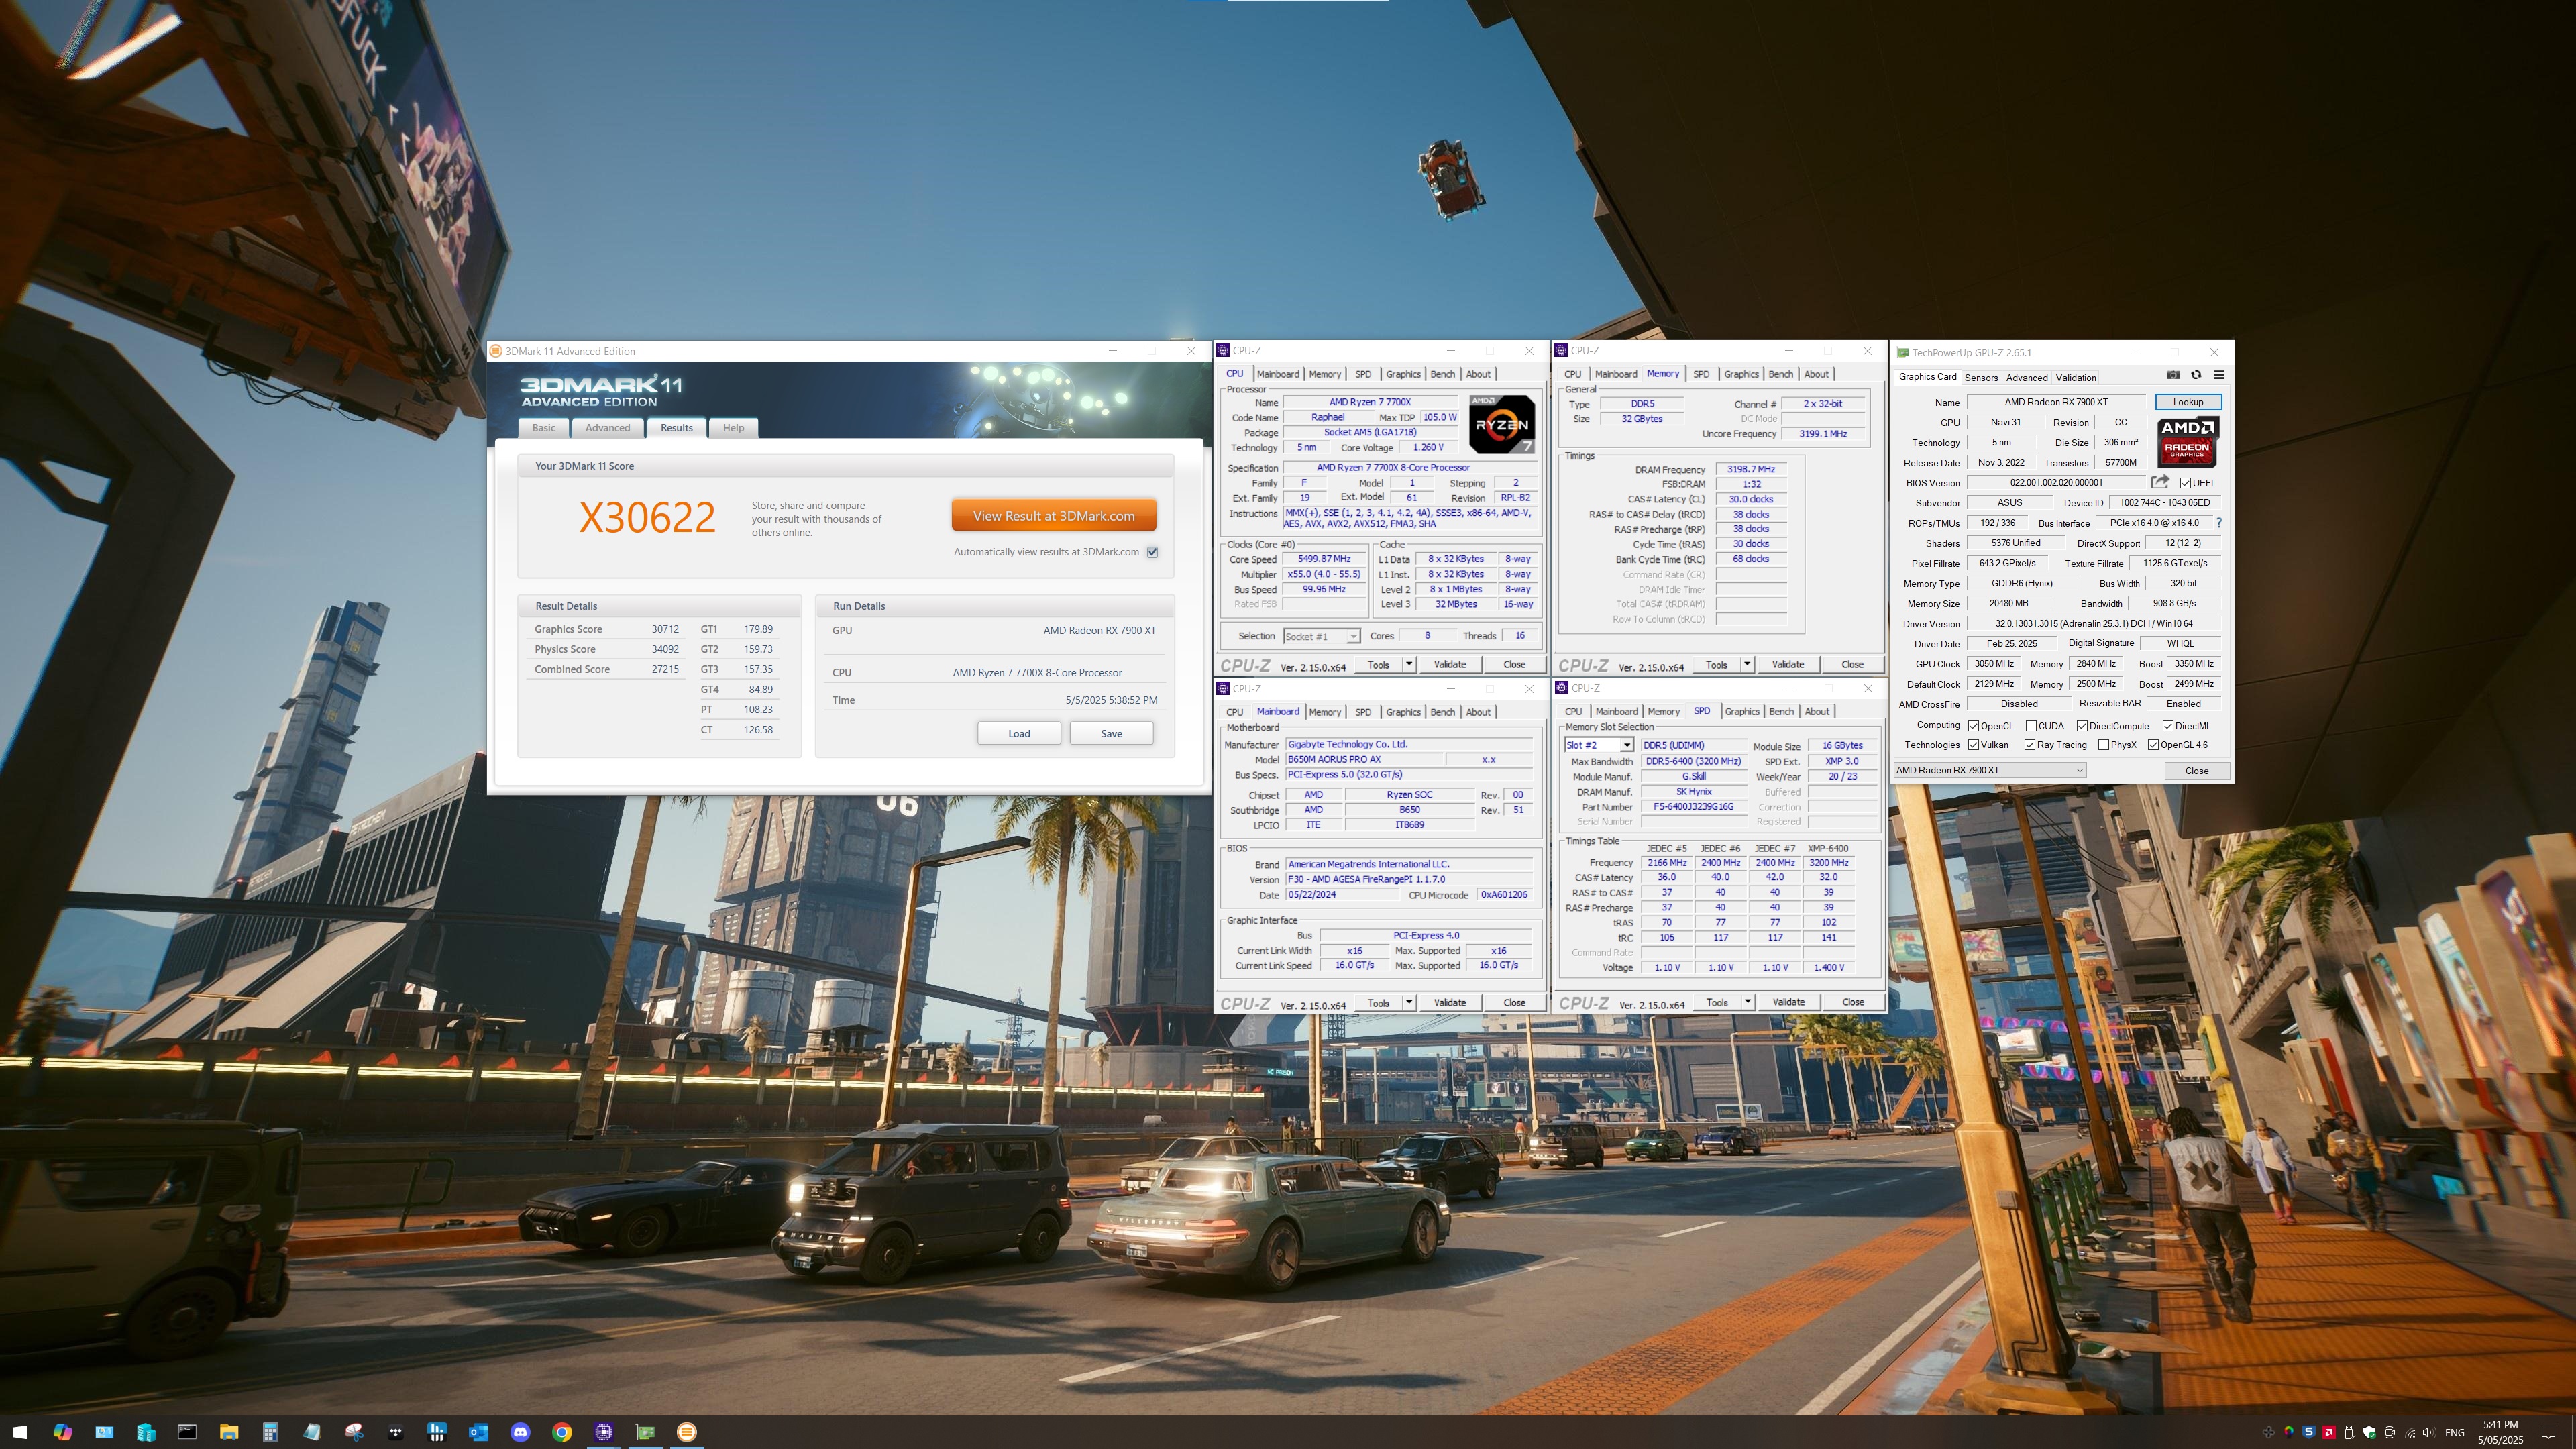Image resolution: width=2576 pixels, height=1449 pixels.
Task: Open the volume tray icon
Action: point(2430,1432)
